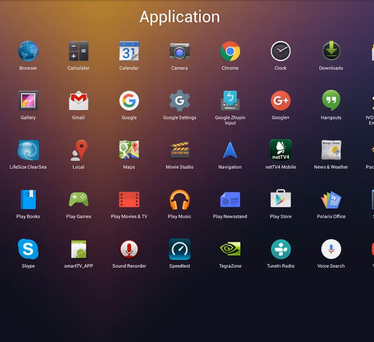Open Play Store shopping bag icon
This screenshot has height=342, width=374.
tap(280, 200)
